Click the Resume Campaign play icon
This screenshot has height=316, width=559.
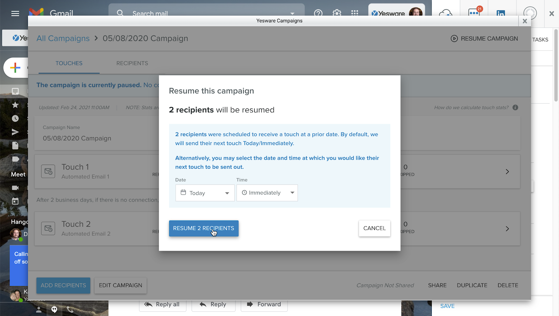(x=454, y=39)
